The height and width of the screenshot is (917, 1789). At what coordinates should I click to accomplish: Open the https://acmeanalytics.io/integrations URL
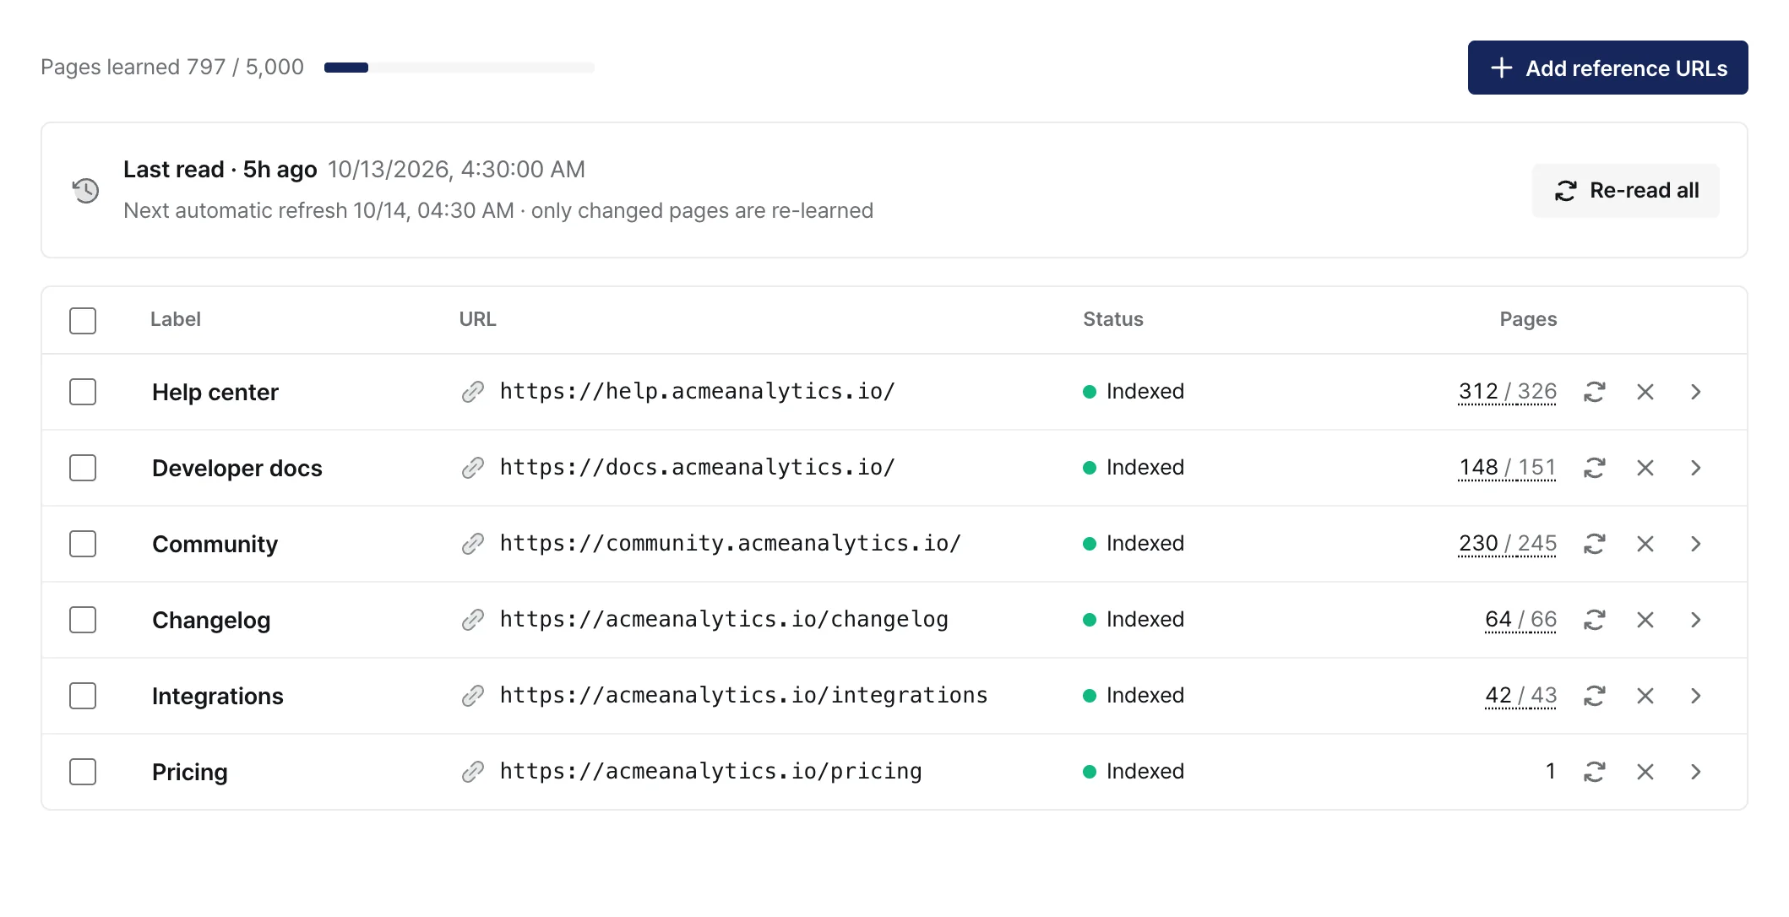coord(743,695)
